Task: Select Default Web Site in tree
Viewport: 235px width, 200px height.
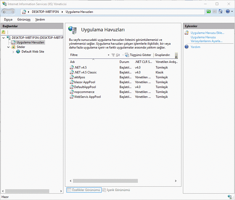Action: [x=33, y=52]
